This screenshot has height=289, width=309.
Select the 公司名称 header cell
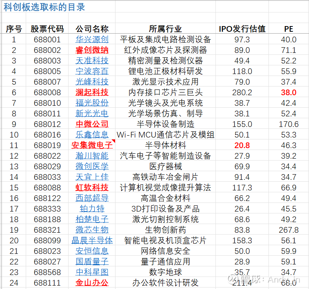[x=92, y=29]
